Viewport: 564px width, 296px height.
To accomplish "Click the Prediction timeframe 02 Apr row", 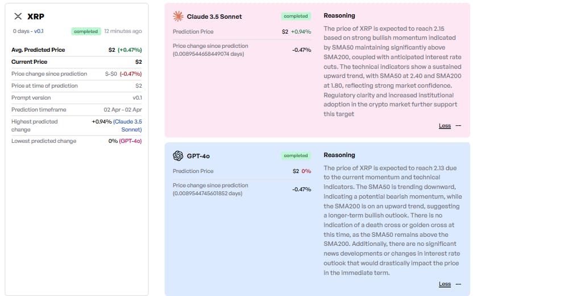I will (77, 110).
